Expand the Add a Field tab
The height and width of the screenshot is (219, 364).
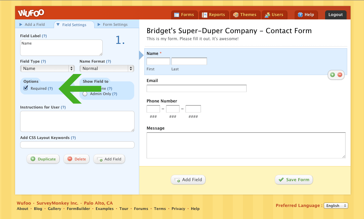coord(32,24)
